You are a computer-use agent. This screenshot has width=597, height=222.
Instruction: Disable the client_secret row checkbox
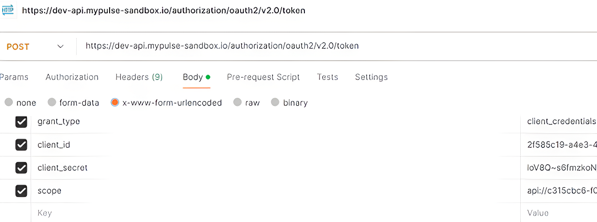(x=21, y=168)
